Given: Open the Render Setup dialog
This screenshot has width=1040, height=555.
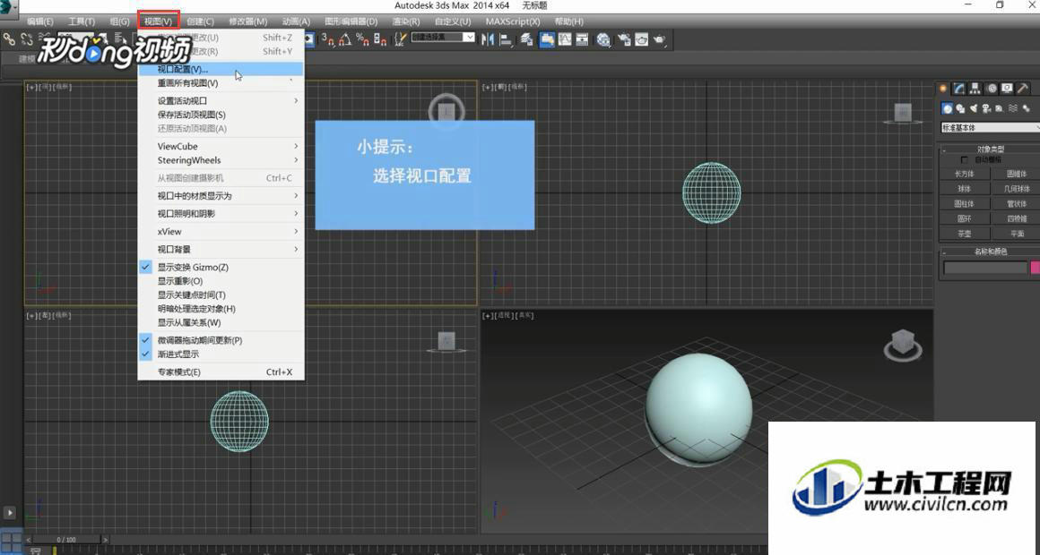Looking at the screenshot, I should click(x=624, y=39).
